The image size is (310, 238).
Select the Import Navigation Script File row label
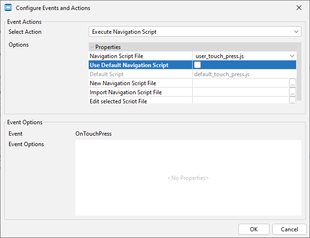coord(126,92)
